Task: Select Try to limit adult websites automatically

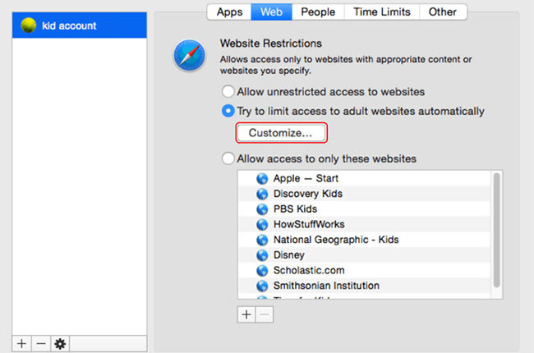Action: pos(227,111)
